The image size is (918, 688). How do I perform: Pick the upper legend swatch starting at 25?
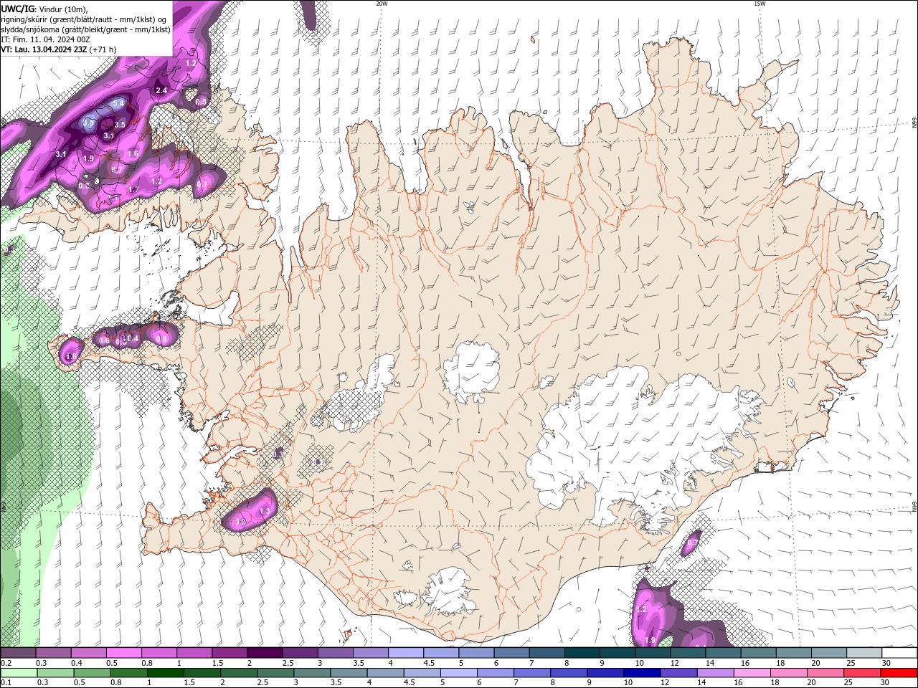click(x=864, y=653)
